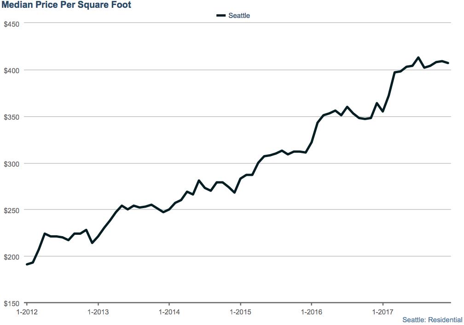Select the 1-2014 x-axis label

(x=169, y=312)
